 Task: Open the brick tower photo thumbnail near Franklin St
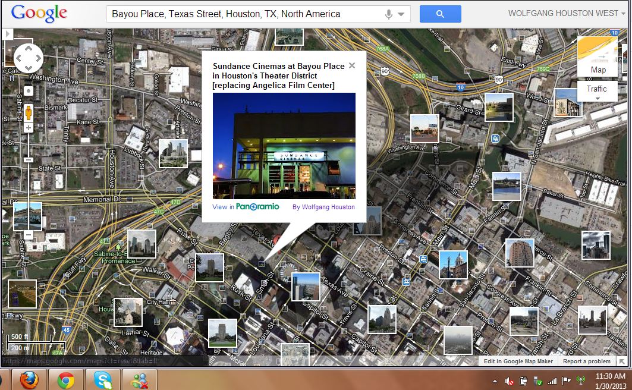tap(520, 253)
